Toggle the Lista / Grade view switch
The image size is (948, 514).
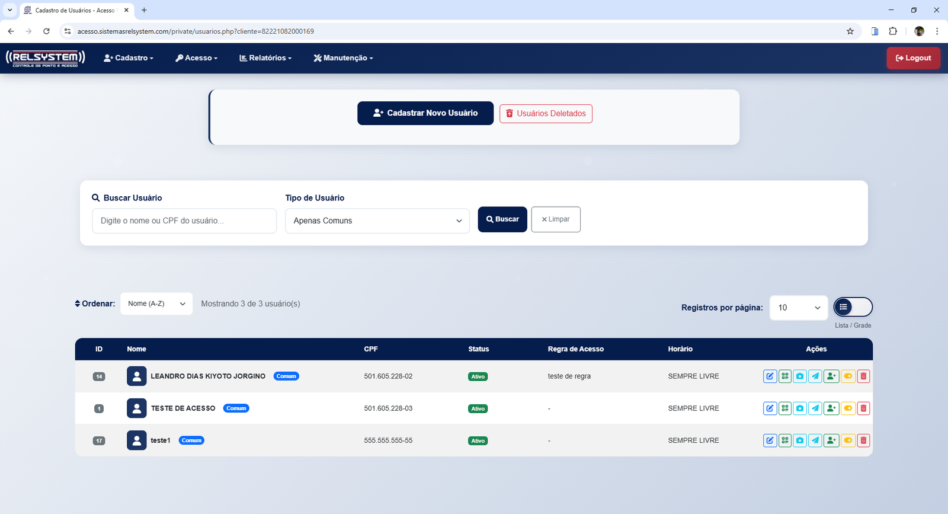point(853,307)
